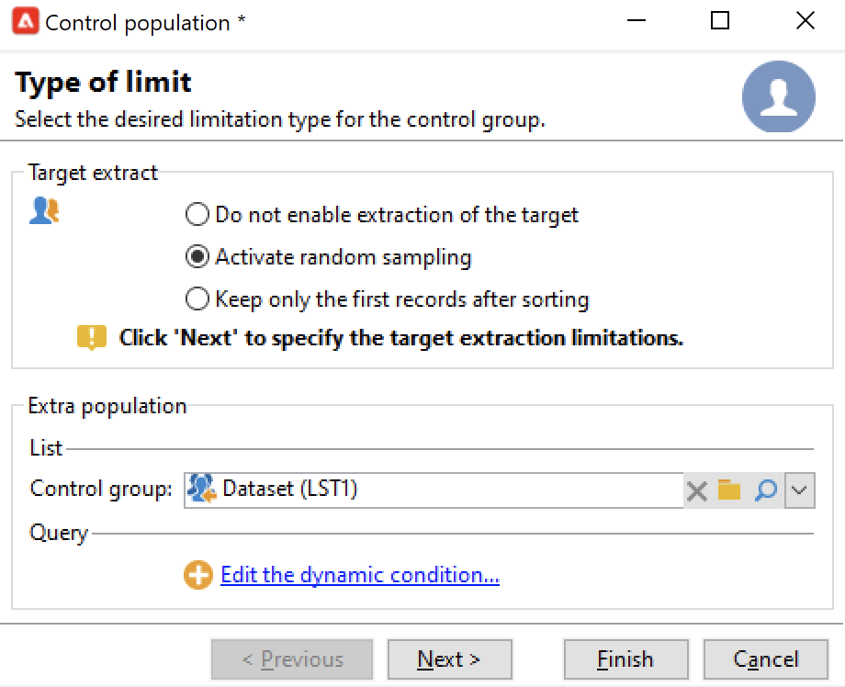
Task: Maximize the Control population window
Action: [x=720, y=21]
